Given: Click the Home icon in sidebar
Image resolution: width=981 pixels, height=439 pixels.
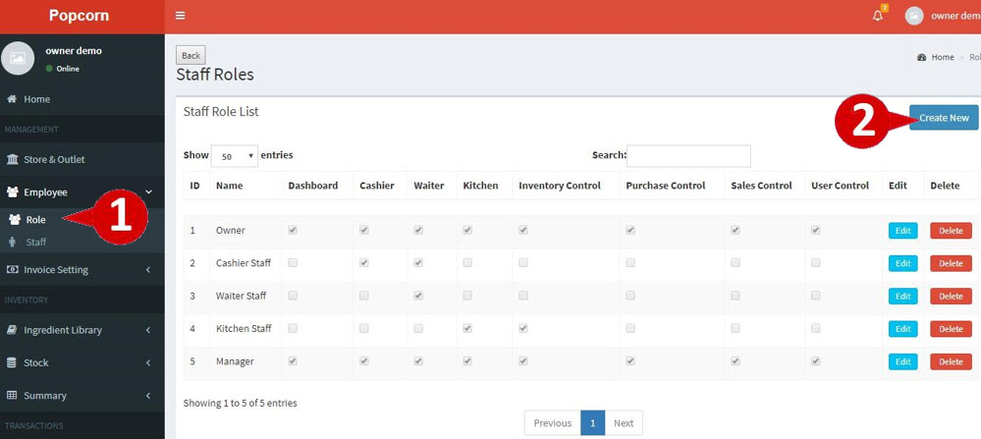Looking at the screenshot, I should 12,99.
